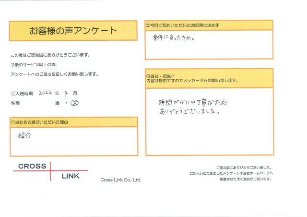The width and height of the screenshot is (307, 217).
Task: Click the 掲載させて頂く場合がございます footer line
Action: pyautogui.click(x=246, y=179)
